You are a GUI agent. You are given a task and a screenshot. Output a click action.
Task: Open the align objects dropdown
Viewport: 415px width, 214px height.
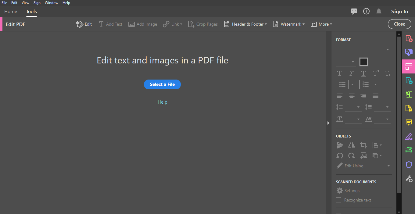tap(377, 145)
